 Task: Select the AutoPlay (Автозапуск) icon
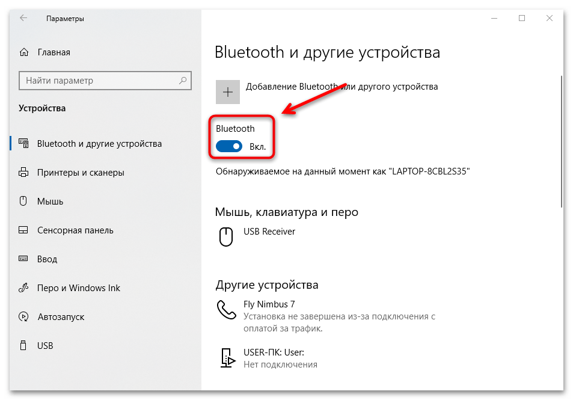coord(23,316)
